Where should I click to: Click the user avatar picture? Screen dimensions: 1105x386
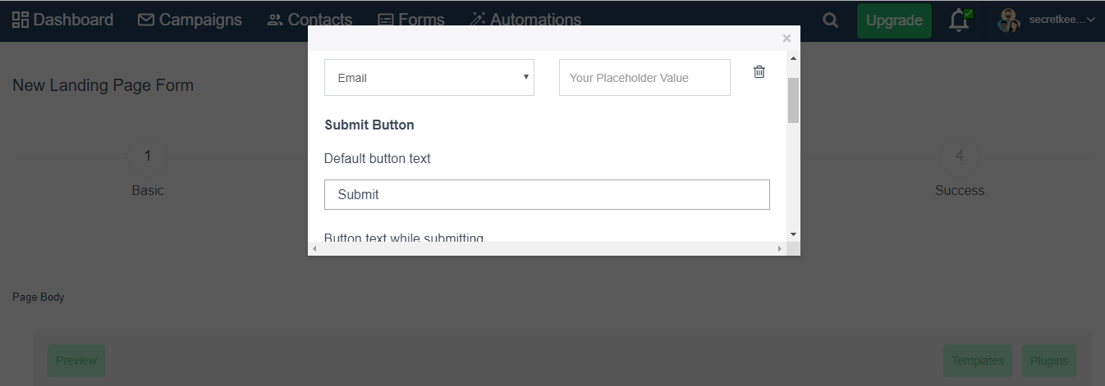(1009, 20)
